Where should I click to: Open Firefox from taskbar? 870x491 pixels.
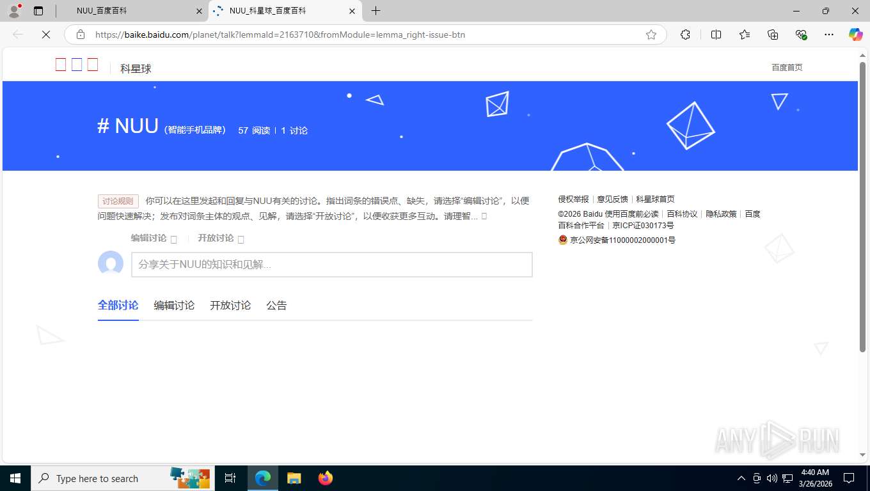[326, 478]
